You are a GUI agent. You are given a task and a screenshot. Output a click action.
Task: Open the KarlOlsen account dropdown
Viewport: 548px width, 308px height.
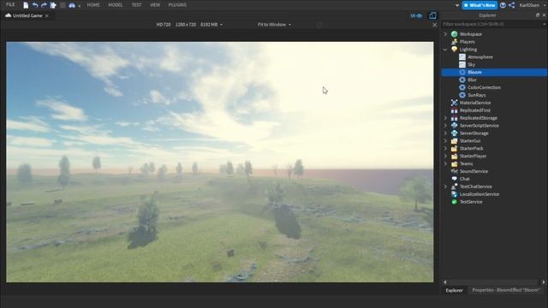[532, 5]
